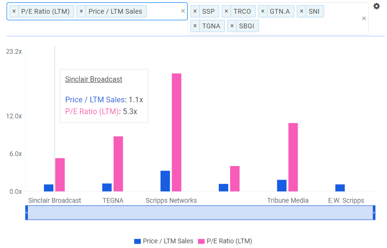Viewport: 387px width, 248px height.
Task: Remove the Price / LTM Sales metric tag
Action: 81,11
